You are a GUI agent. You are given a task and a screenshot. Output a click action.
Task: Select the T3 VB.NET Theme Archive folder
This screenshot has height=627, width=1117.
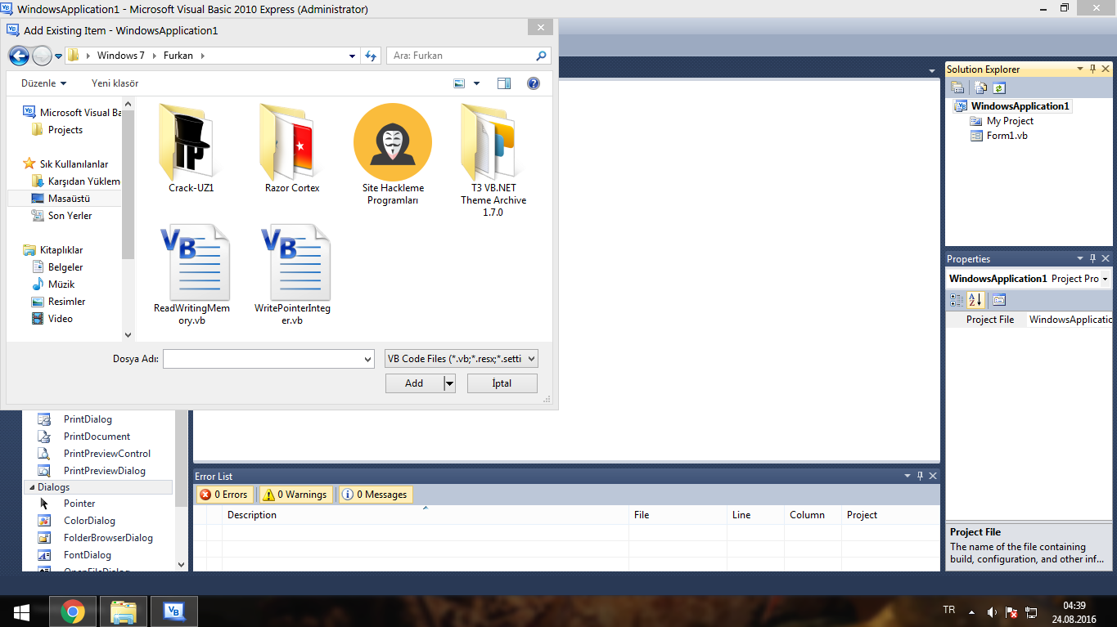pyautogui.click(x=493, y=160)
